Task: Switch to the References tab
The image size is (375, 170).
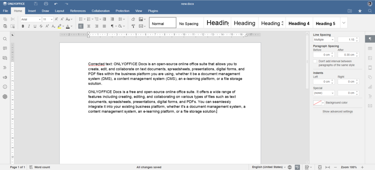Action: (78, 11)
